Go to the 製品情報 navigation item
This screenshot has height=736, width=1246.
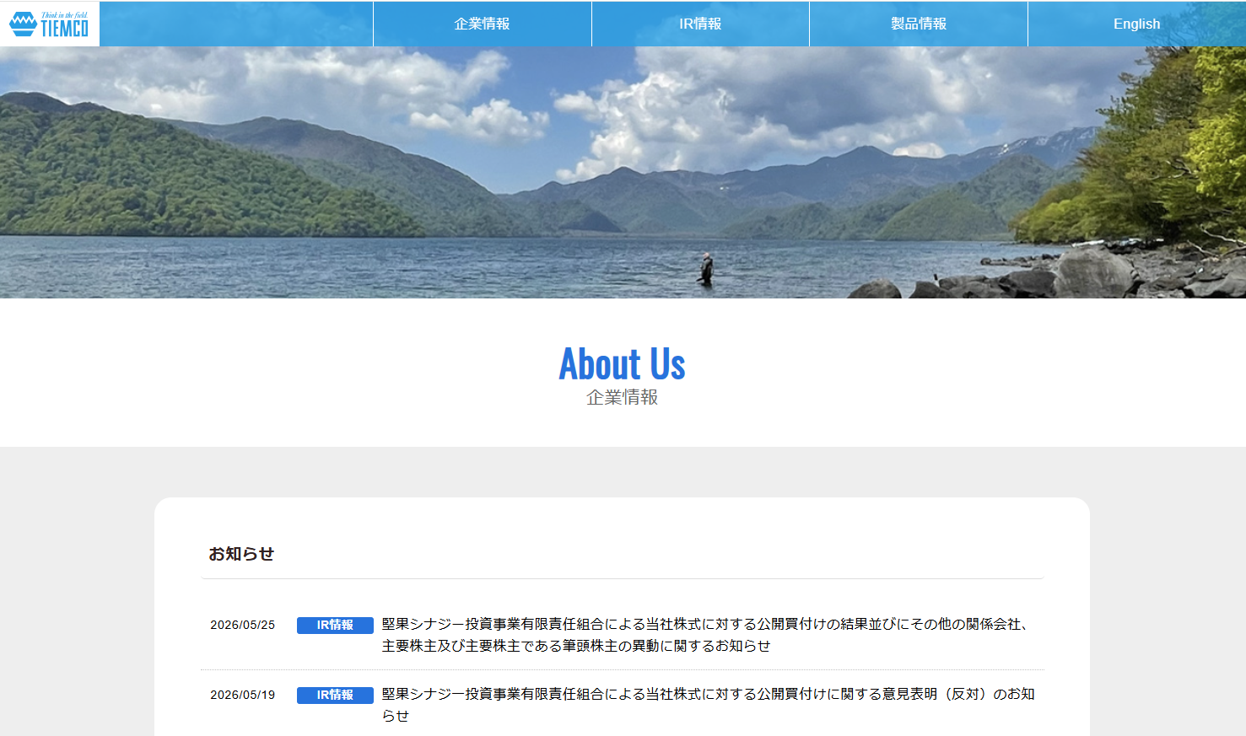click(x=919, y=24)
